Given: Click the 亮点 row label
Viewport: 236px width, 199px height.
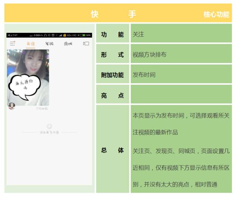Looking at the screenshot, I should pos(112,95).
